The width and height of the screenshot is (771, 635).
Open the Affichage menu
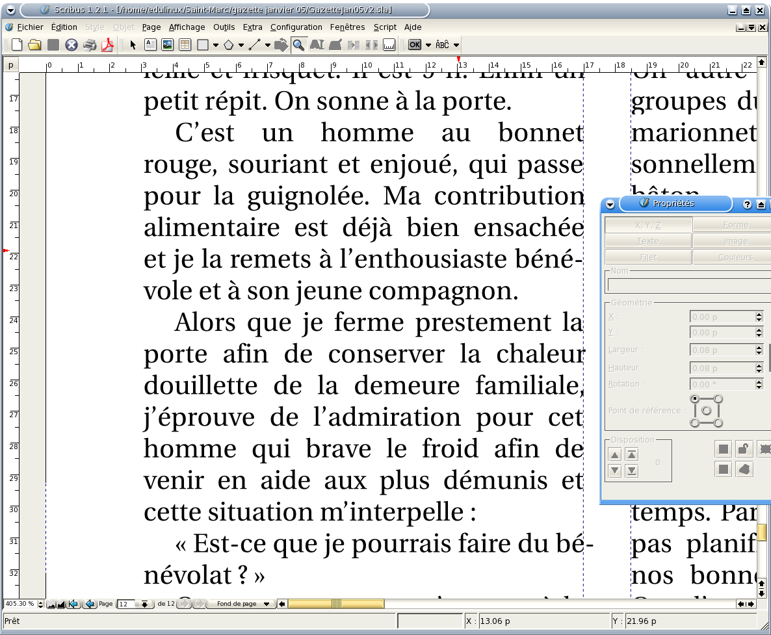pyautogui.click(x=187, y=27)
